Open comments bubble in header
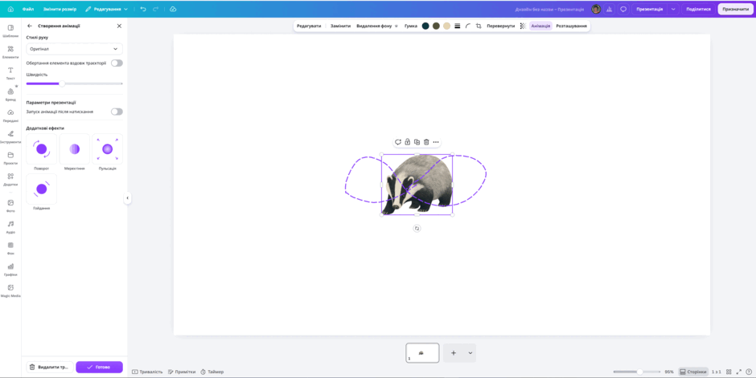Image resolution: width=756 pixels, height=378 pixels. (623, 9)
